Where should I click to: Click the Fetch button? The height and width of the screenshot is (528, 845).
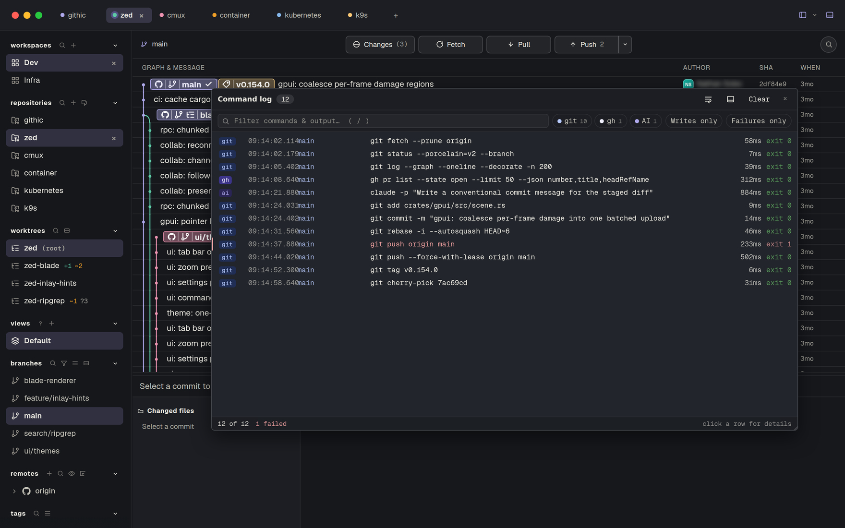(450, 45)
